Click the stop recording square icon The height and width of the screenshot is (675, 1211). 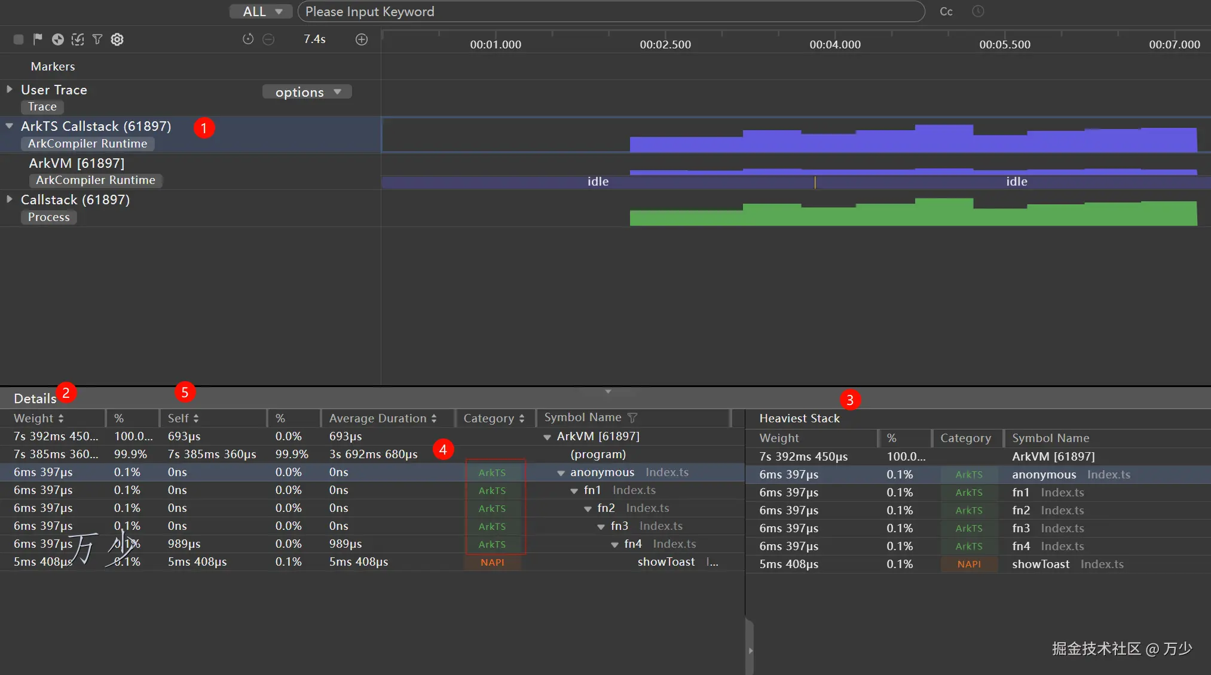tap(19, 39)
